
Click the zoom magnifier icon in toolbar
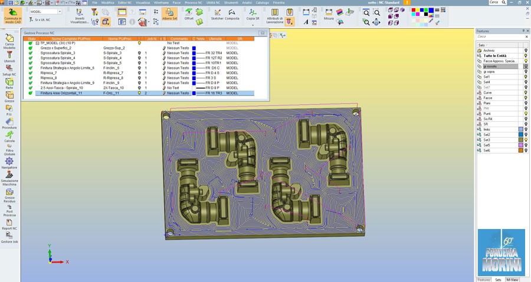(x=366, y=13)
